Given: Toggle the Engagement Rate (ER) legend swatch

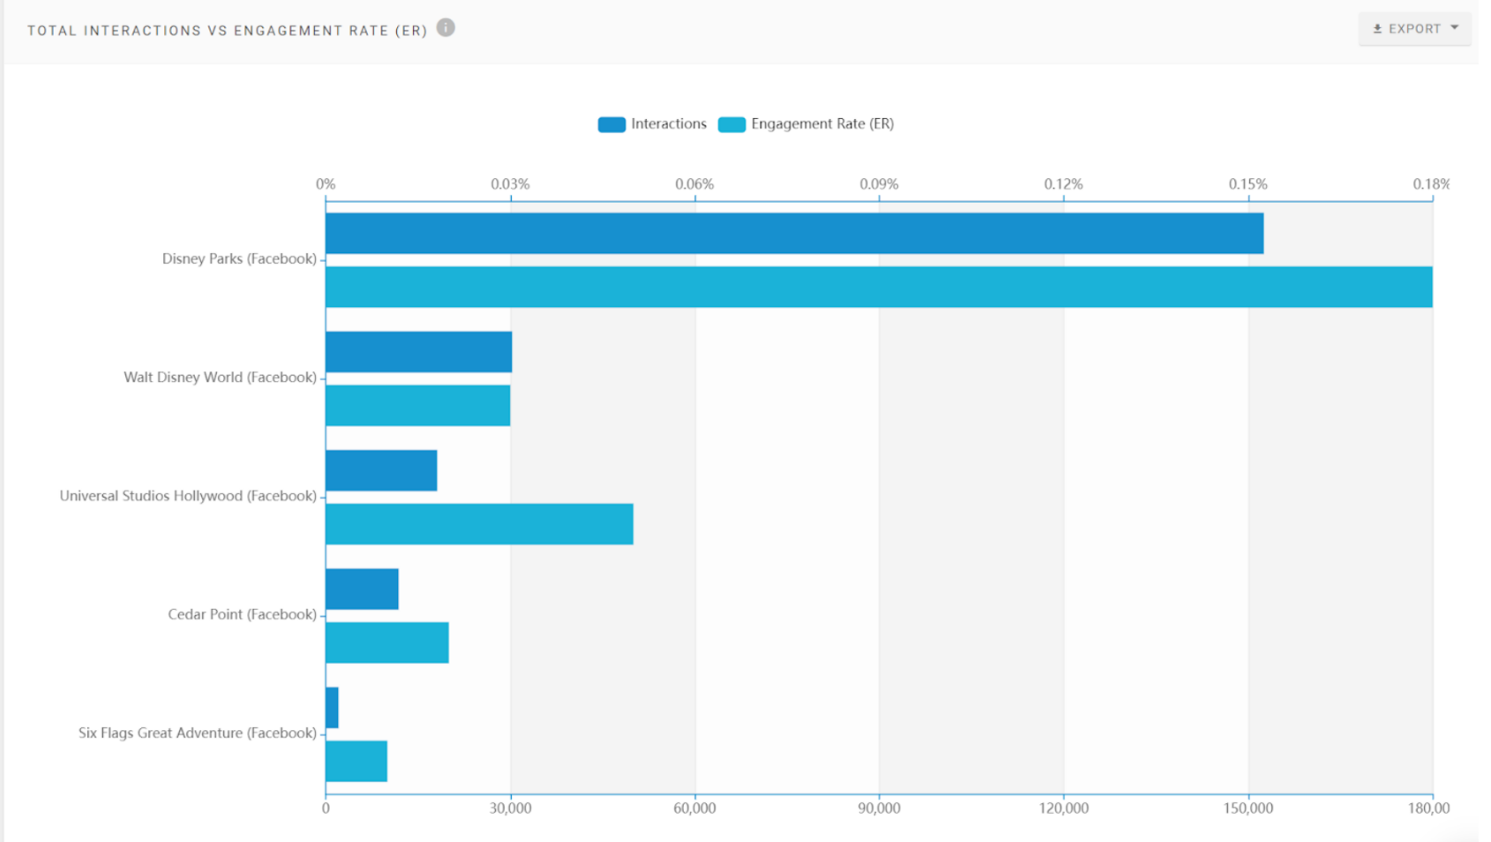Looking at the screenshot, I should pyautogui.click(x=731, y=124).
